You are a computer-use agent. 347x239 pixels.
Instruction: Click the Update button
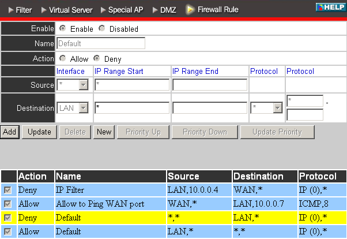[x=39, y=132]
